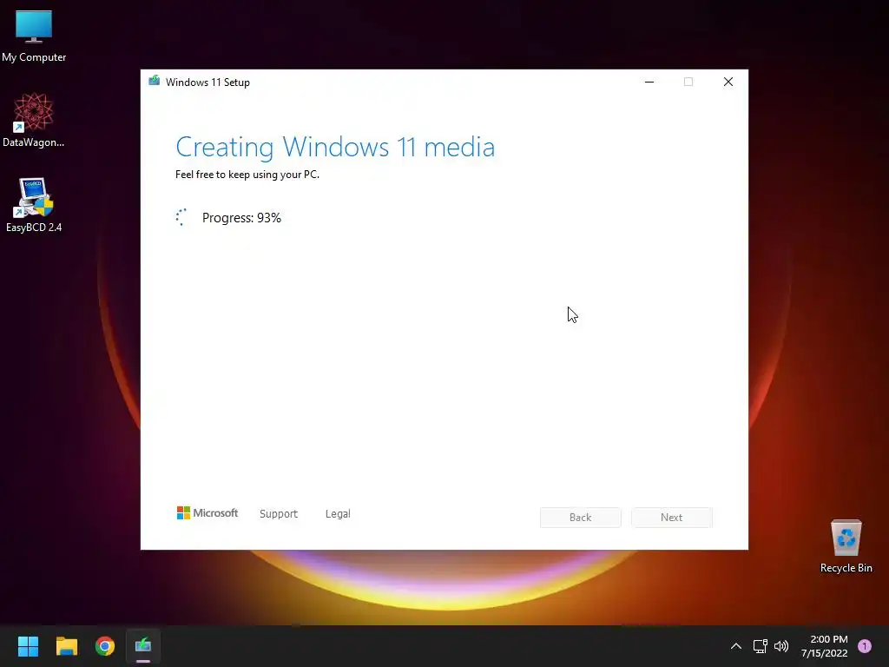This screenshot has width=889, height=667.
Task: Click the Microsoft logo in Setup footer
Action: (207, 513)
